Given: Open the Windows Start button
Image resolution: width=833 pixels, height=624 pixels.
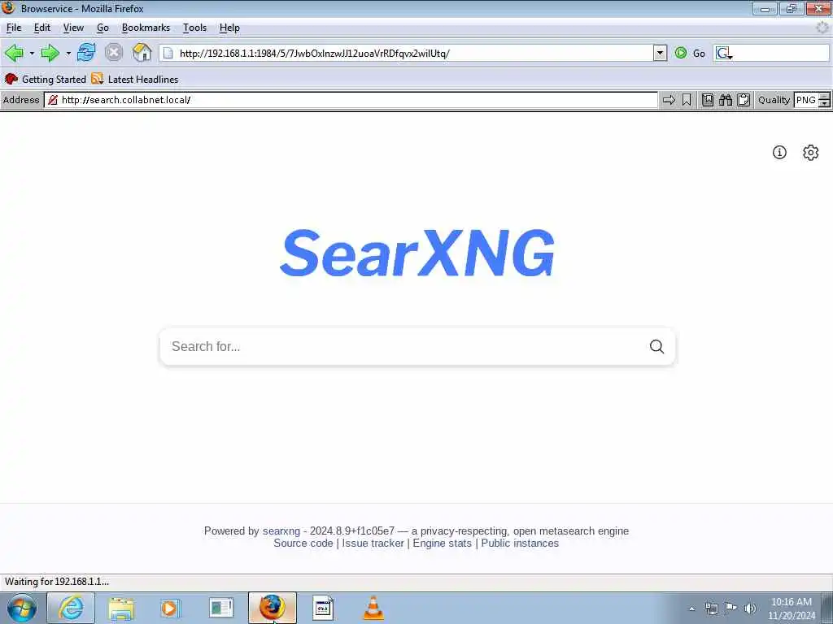Looking at the screenshot, I should [x=22, y=608].
